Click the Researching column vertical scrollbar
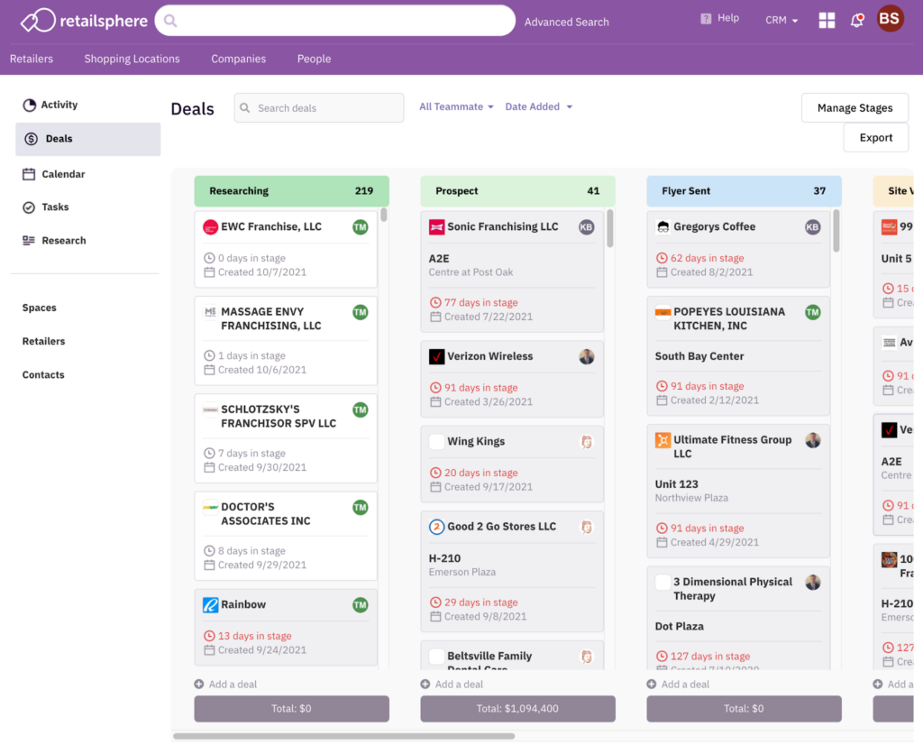Viewport: 923px width, 745px height. tap(384, 215)
